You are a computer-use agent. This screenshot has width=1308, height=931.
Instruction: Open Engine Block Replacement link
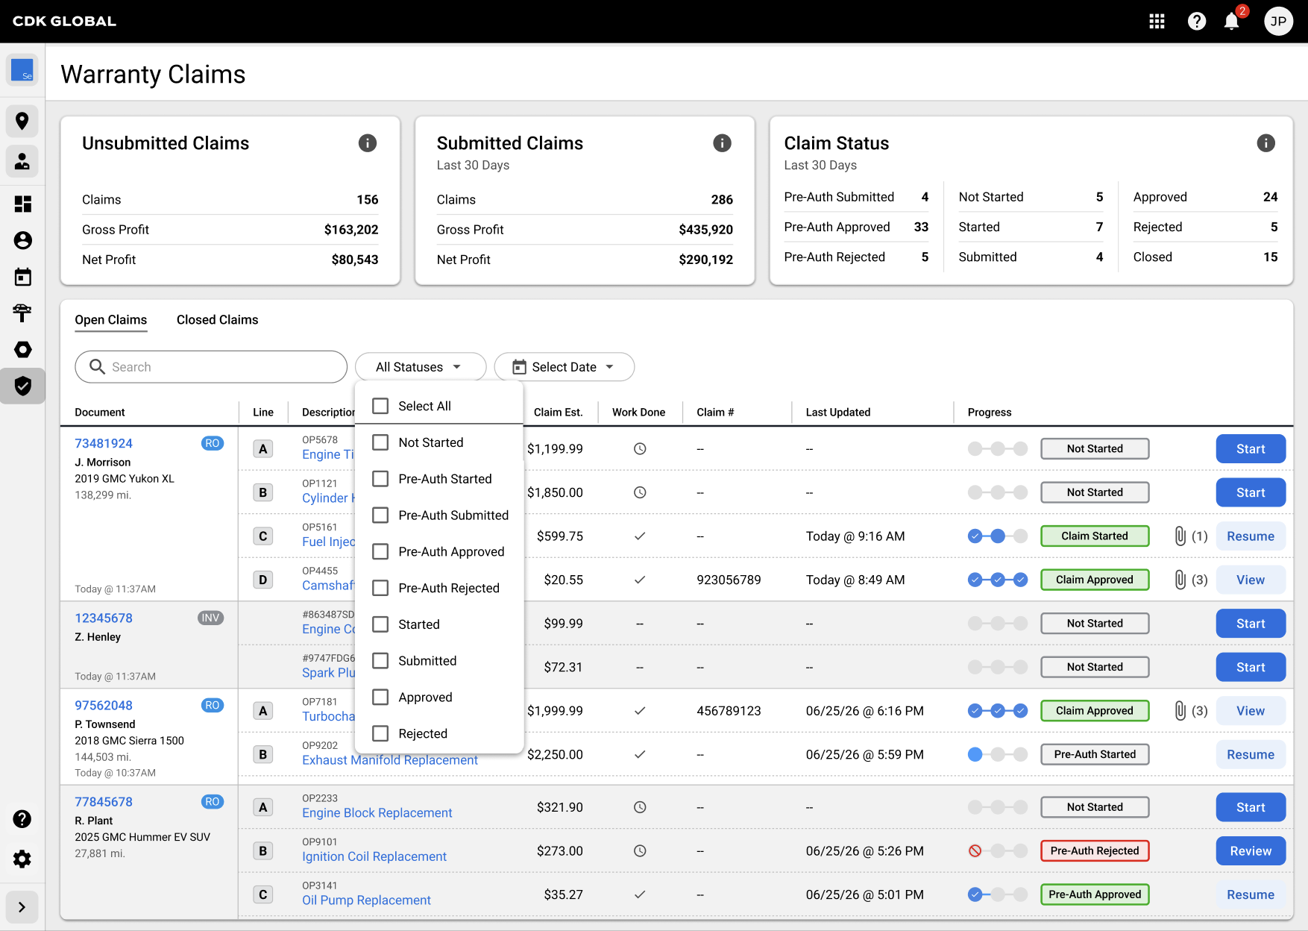click(377, 813)
